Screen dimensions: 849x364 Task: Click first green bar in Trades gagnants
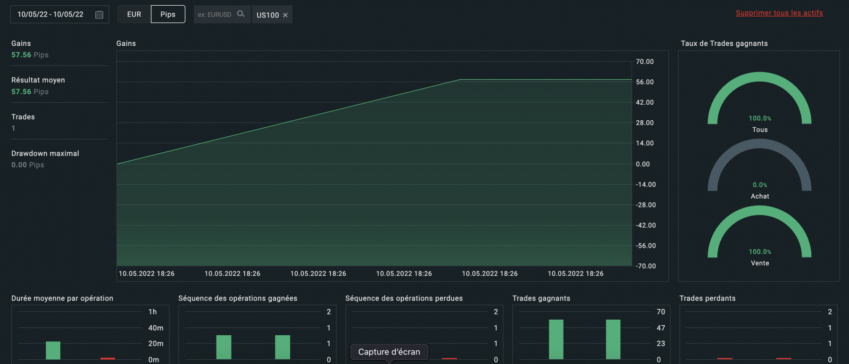556,339
